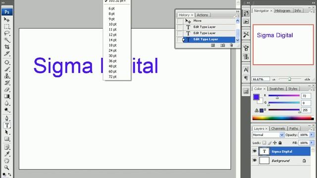Select the Crop tool
The width and height of the screenshot is (317, 178).
[x=6, y=47]
